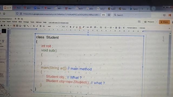Expand the Present options dropdown arrow
The height and width of the screenshot is (97, 173).
pos(157,22)
